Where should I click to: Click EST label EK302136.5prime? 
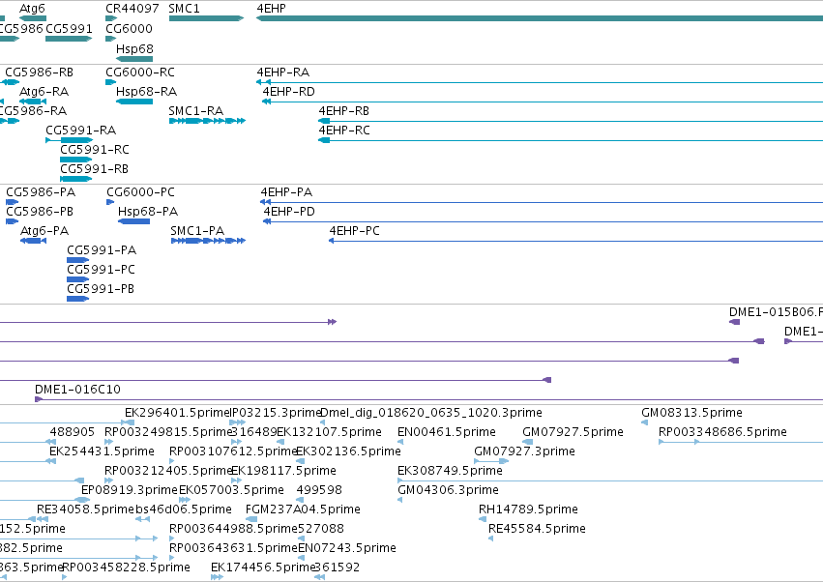click(x=349, y=451)
